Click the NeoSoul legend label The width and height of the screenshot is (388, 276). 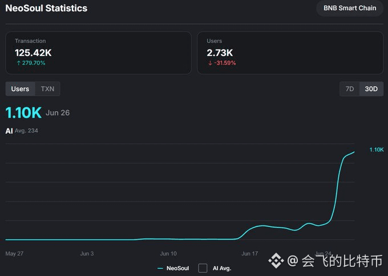[x=177, y=269]
